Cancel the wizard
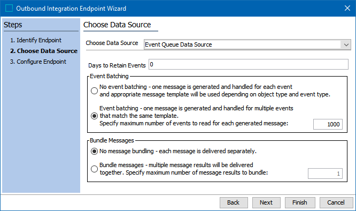 coord(336,202)
